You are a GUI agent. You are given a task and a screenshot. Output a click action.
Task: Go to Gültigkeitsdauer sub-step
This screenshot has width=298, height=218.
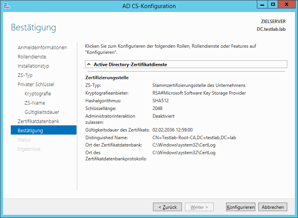click(x=42, y=112)
